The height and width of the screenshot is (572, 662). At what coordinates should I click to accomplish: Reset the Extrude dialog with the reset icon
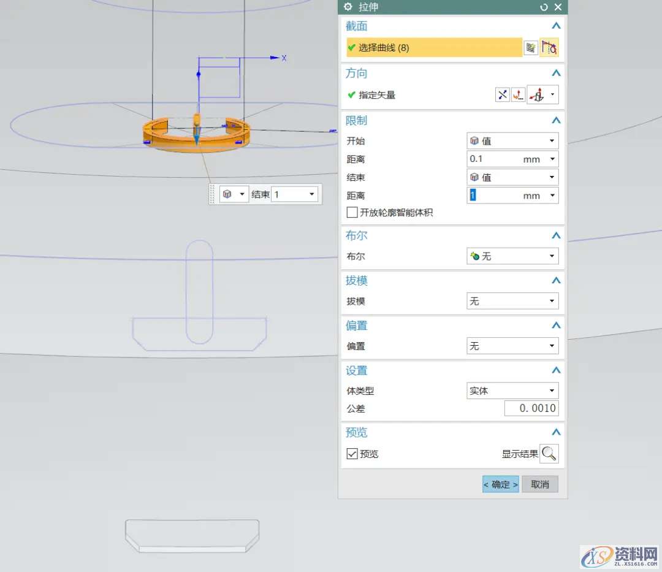(544, 7)
